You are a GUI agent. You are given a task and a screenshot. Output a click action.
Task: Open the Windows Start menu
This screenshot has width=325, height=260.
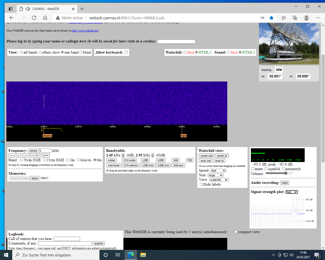tap(6, 255)
